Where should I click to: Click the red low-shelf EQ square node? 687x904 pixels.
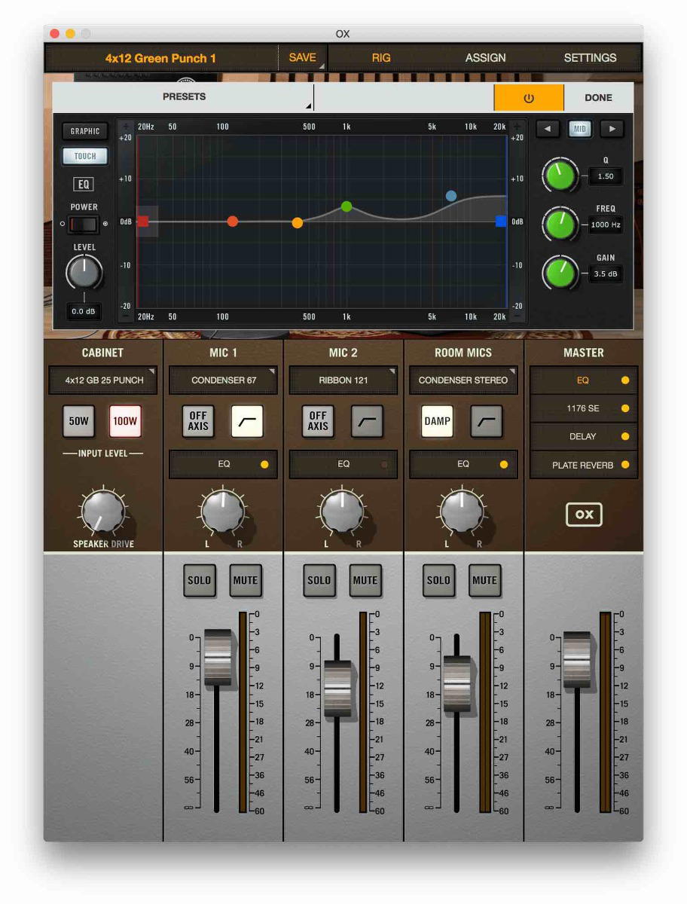pyautogui.click(x=143, y=221)
